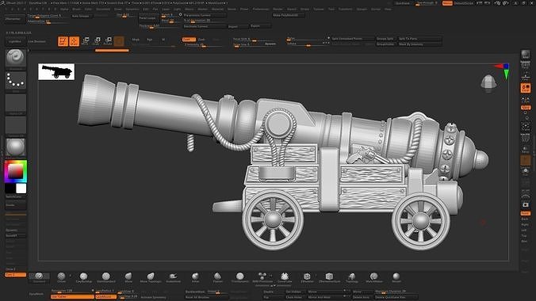Select the Move Topological brush
The height and width of the screenshot is (301, 536).
point(151,277)
